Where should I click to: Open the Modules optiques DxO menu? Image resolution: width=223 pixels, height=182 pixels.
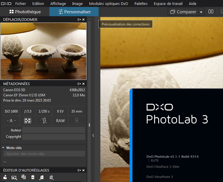point(108,3)
